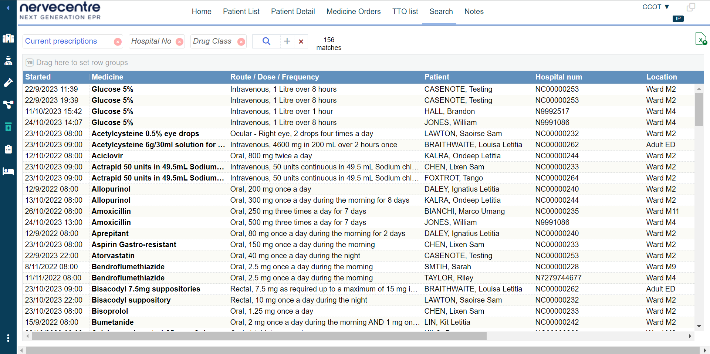Click the clipboard checklist sidebar icon
The height and width of the screenshot is (354, 710).
click(8, 149)
